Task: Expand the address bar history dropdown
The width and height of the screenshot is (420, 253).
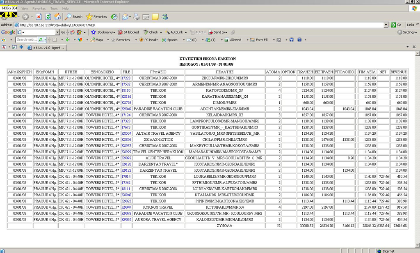Action: [386, 25]
